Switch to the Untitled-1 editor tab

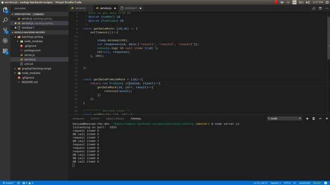(x=131, y=8)
